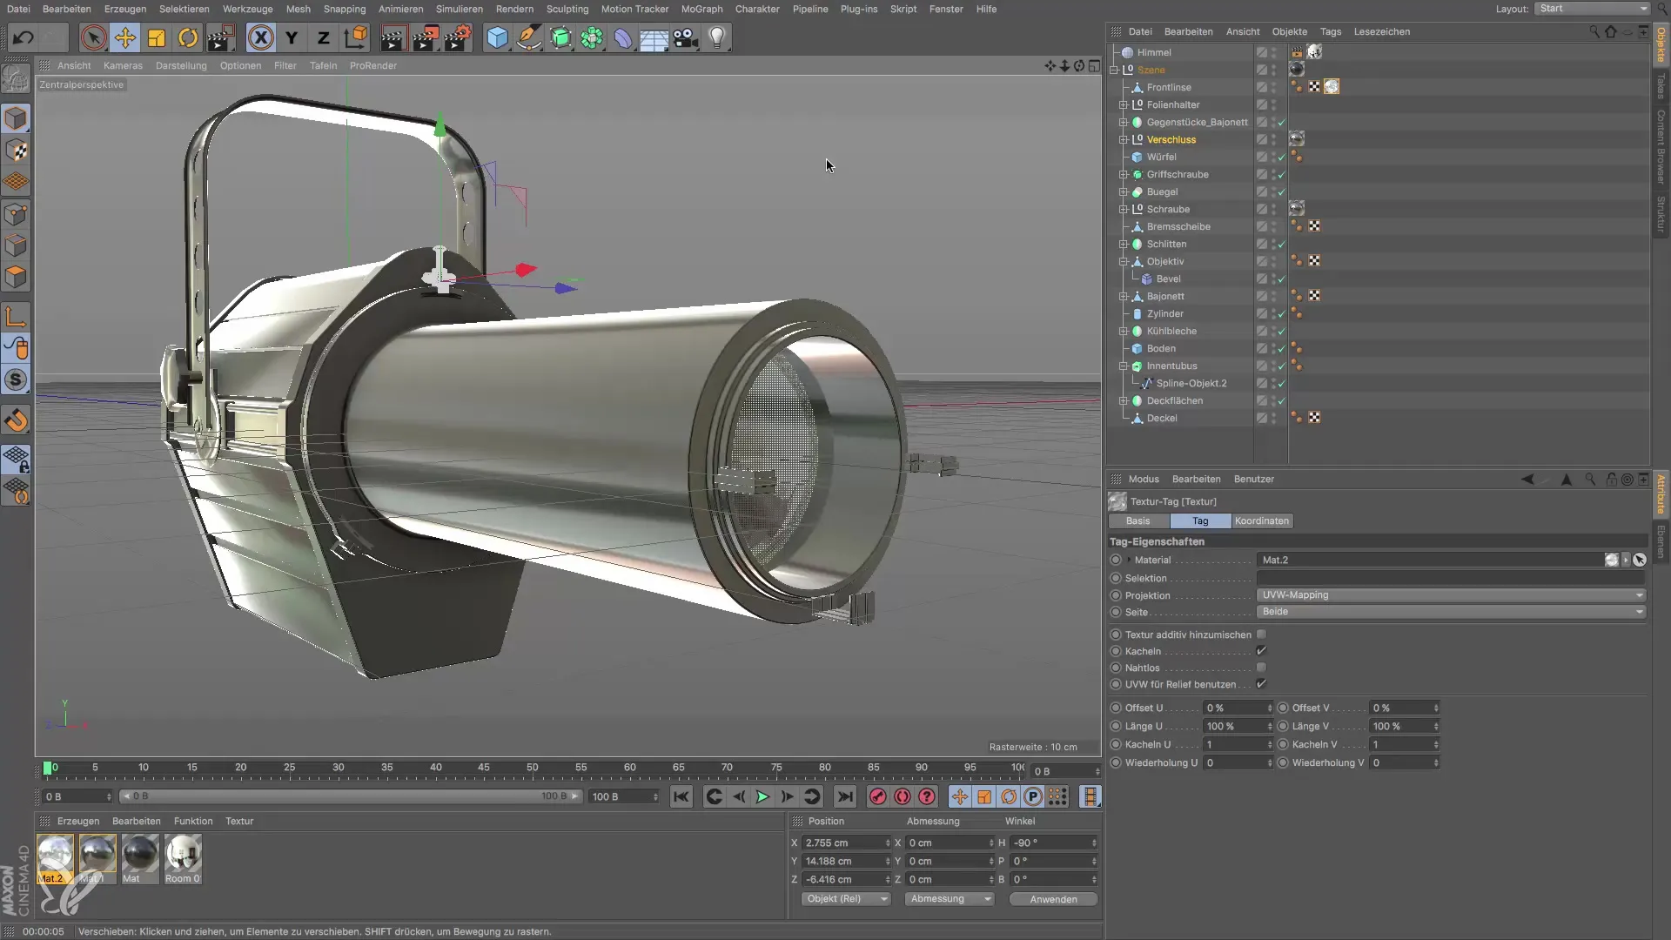The image size is (1671, 940).
Task: Select the Scale tool
Action: 157,38
